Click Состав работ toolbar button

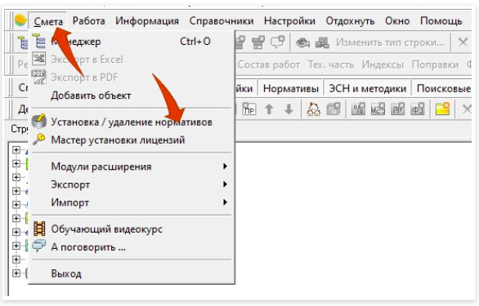[269, 64]
